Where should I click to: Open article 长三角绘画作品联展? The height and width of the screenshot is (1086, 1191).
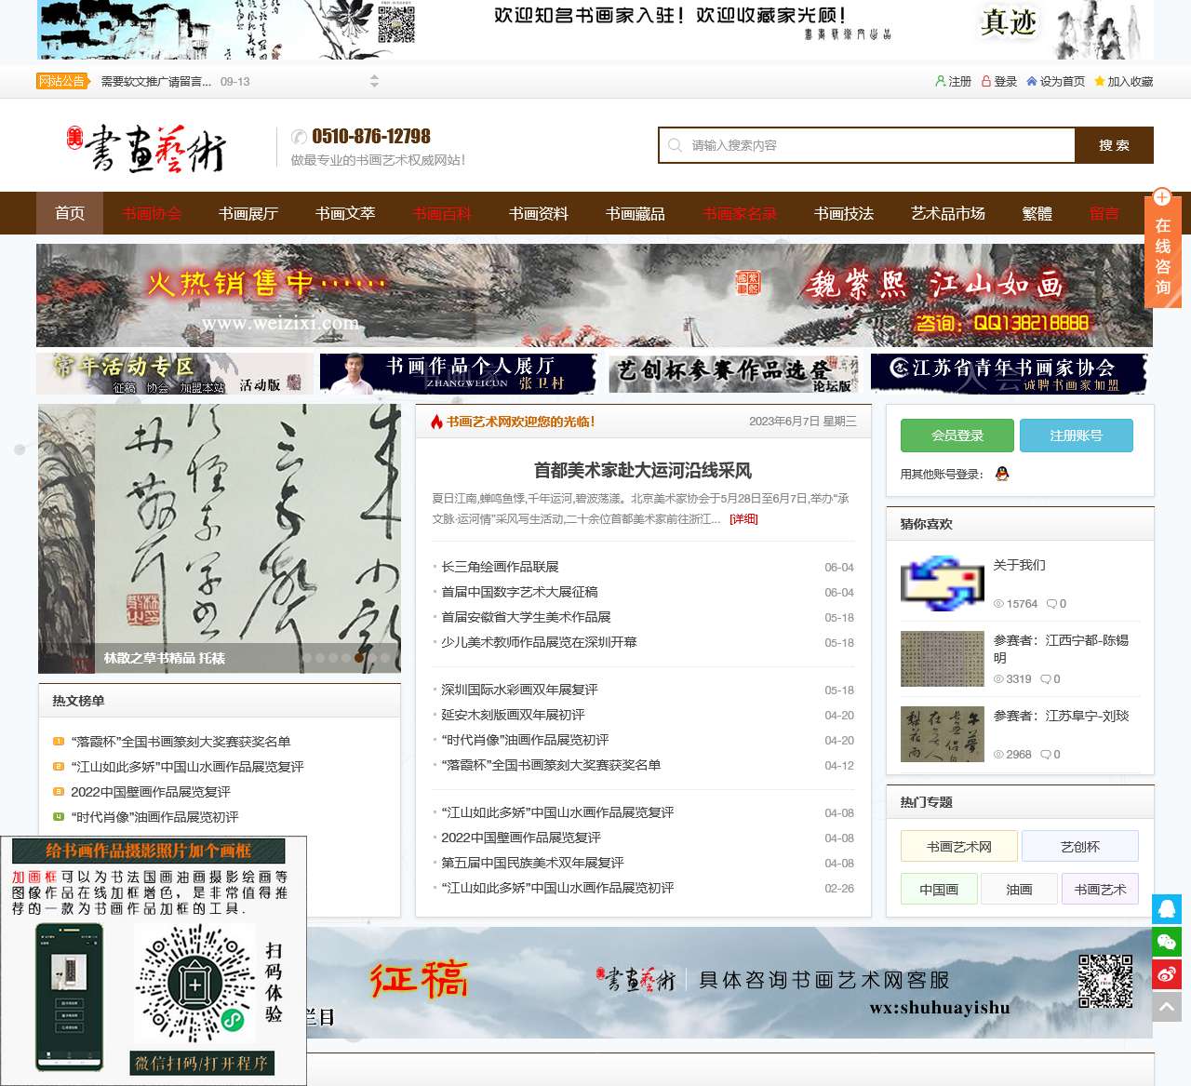500,567
